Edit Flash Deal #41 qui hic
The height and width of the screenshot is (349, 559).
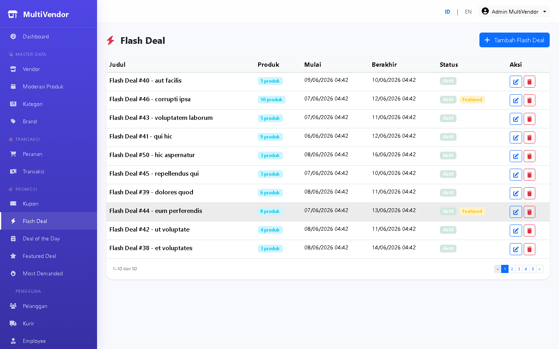(x=516, y=138)
